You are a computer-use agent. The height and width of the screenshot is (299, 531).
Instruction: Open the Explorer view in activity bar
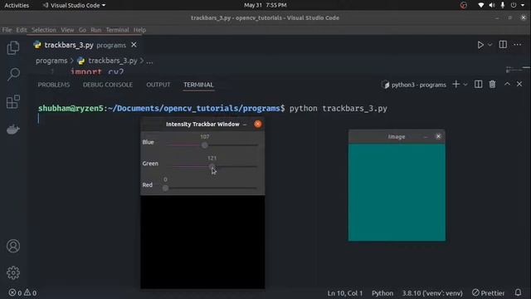(x=13, y=47)
